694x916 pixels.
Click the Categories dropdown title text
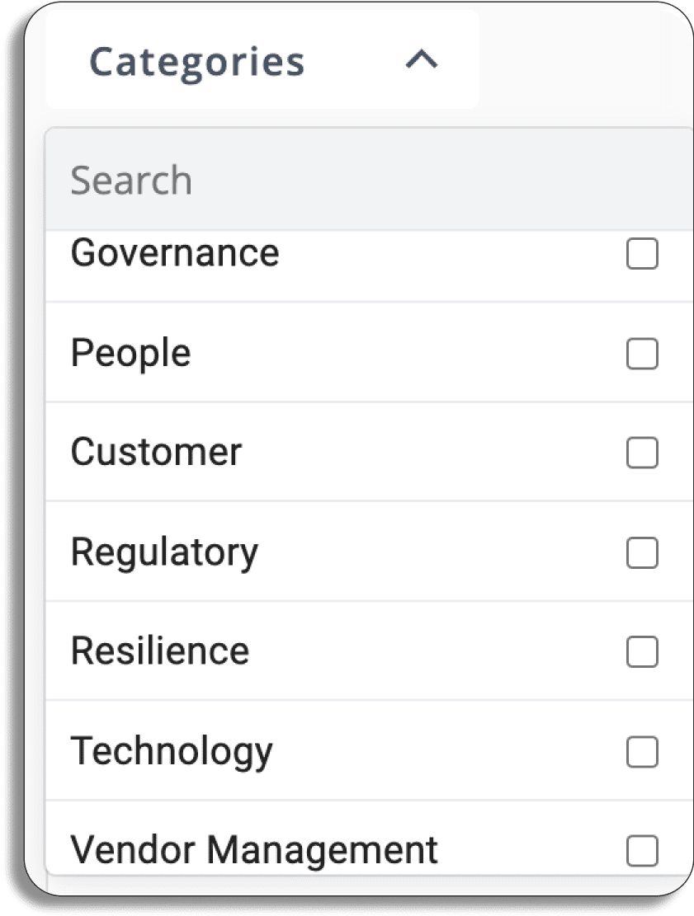pos(197,63)
